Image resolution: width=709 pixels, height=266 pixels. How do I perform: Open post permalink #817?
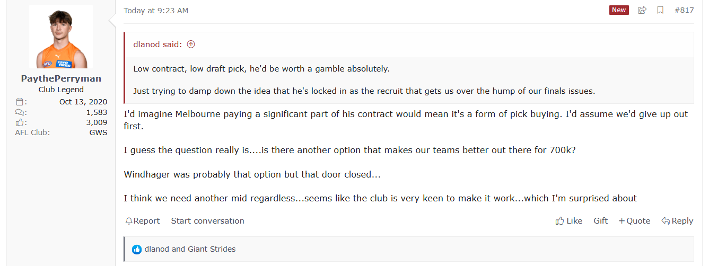684,10
